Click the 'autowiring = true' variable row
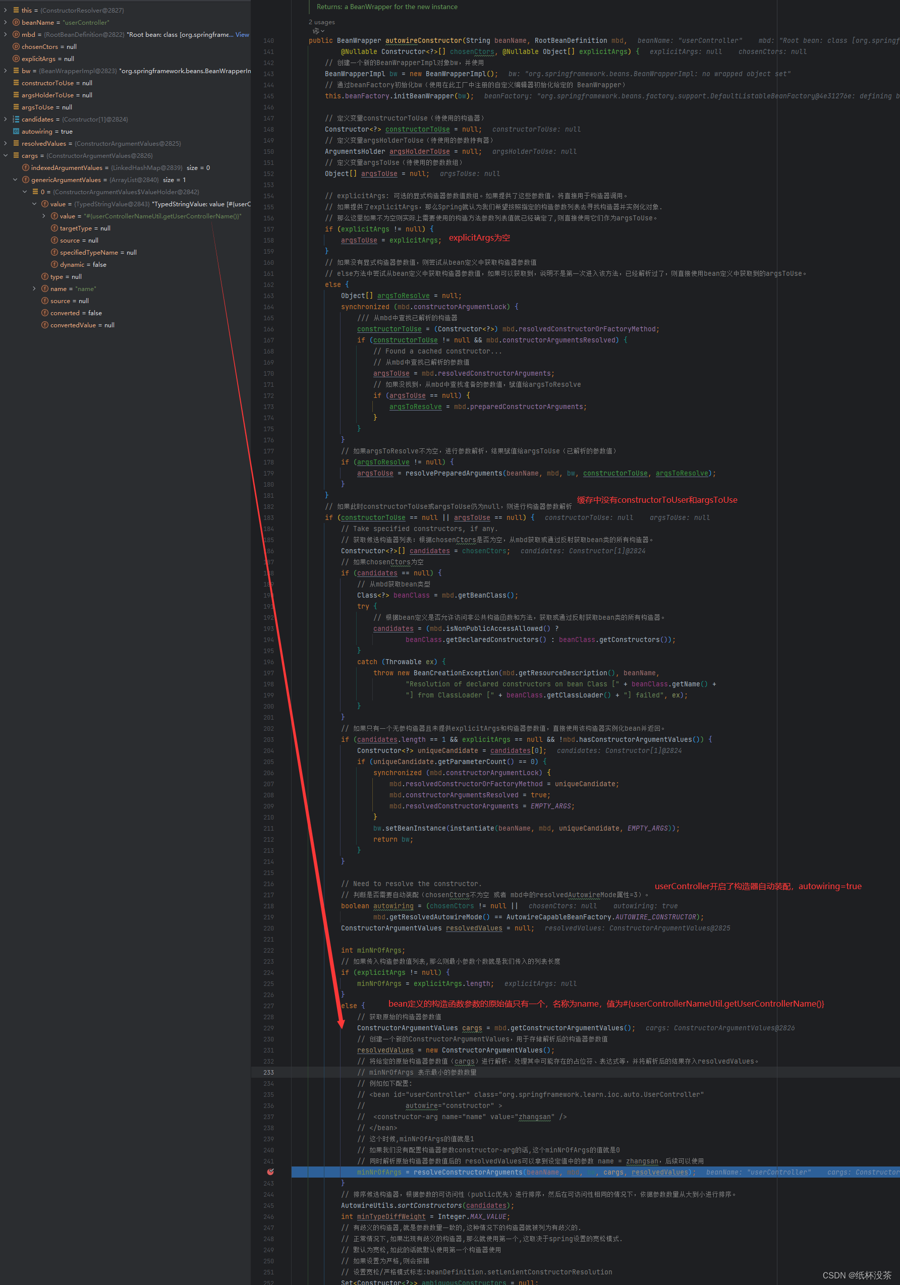This screenshot has width=900, height=1285. 126,132
